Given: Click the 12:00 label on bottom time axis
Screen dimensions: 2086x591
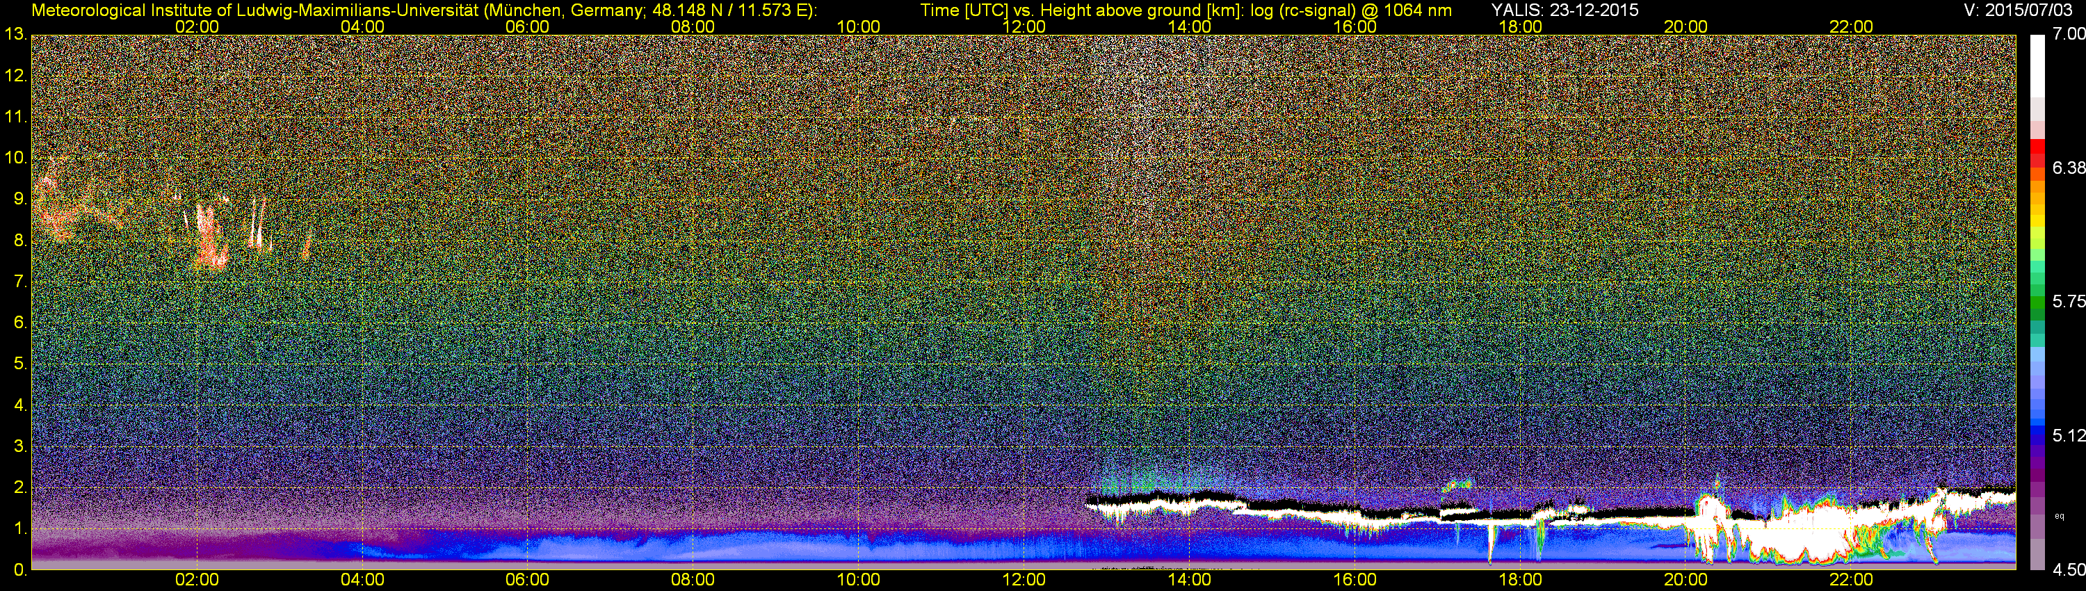Looking at the screenshot, I should [x=1024, y=580].
